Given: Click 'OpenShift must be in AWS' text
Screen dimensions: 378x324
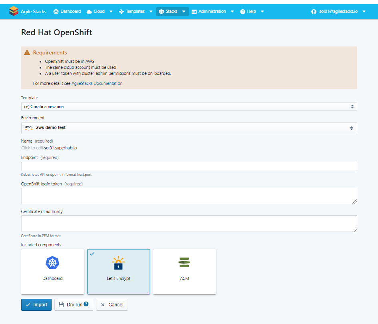Looking at the screenshot, I should [70, 61].
